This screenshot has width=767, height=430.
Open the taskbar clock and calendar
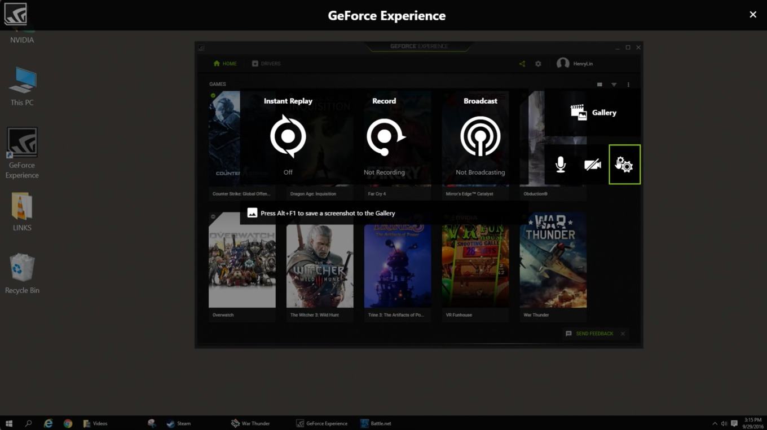[x=753, y=423]
